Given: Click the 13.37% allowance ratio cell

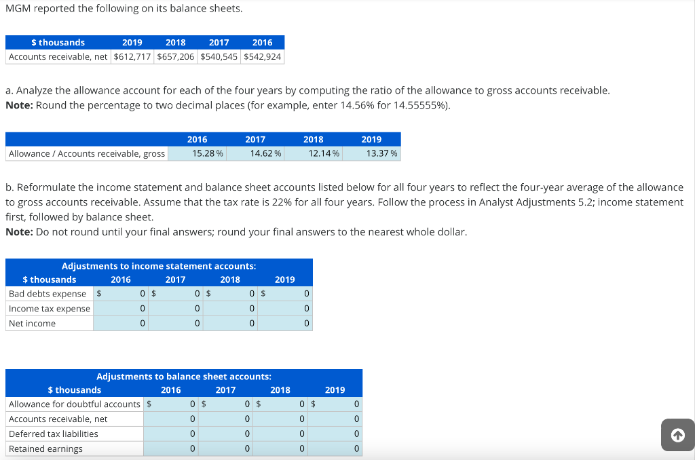Looking at the screenshot, I should click(371, 153).
